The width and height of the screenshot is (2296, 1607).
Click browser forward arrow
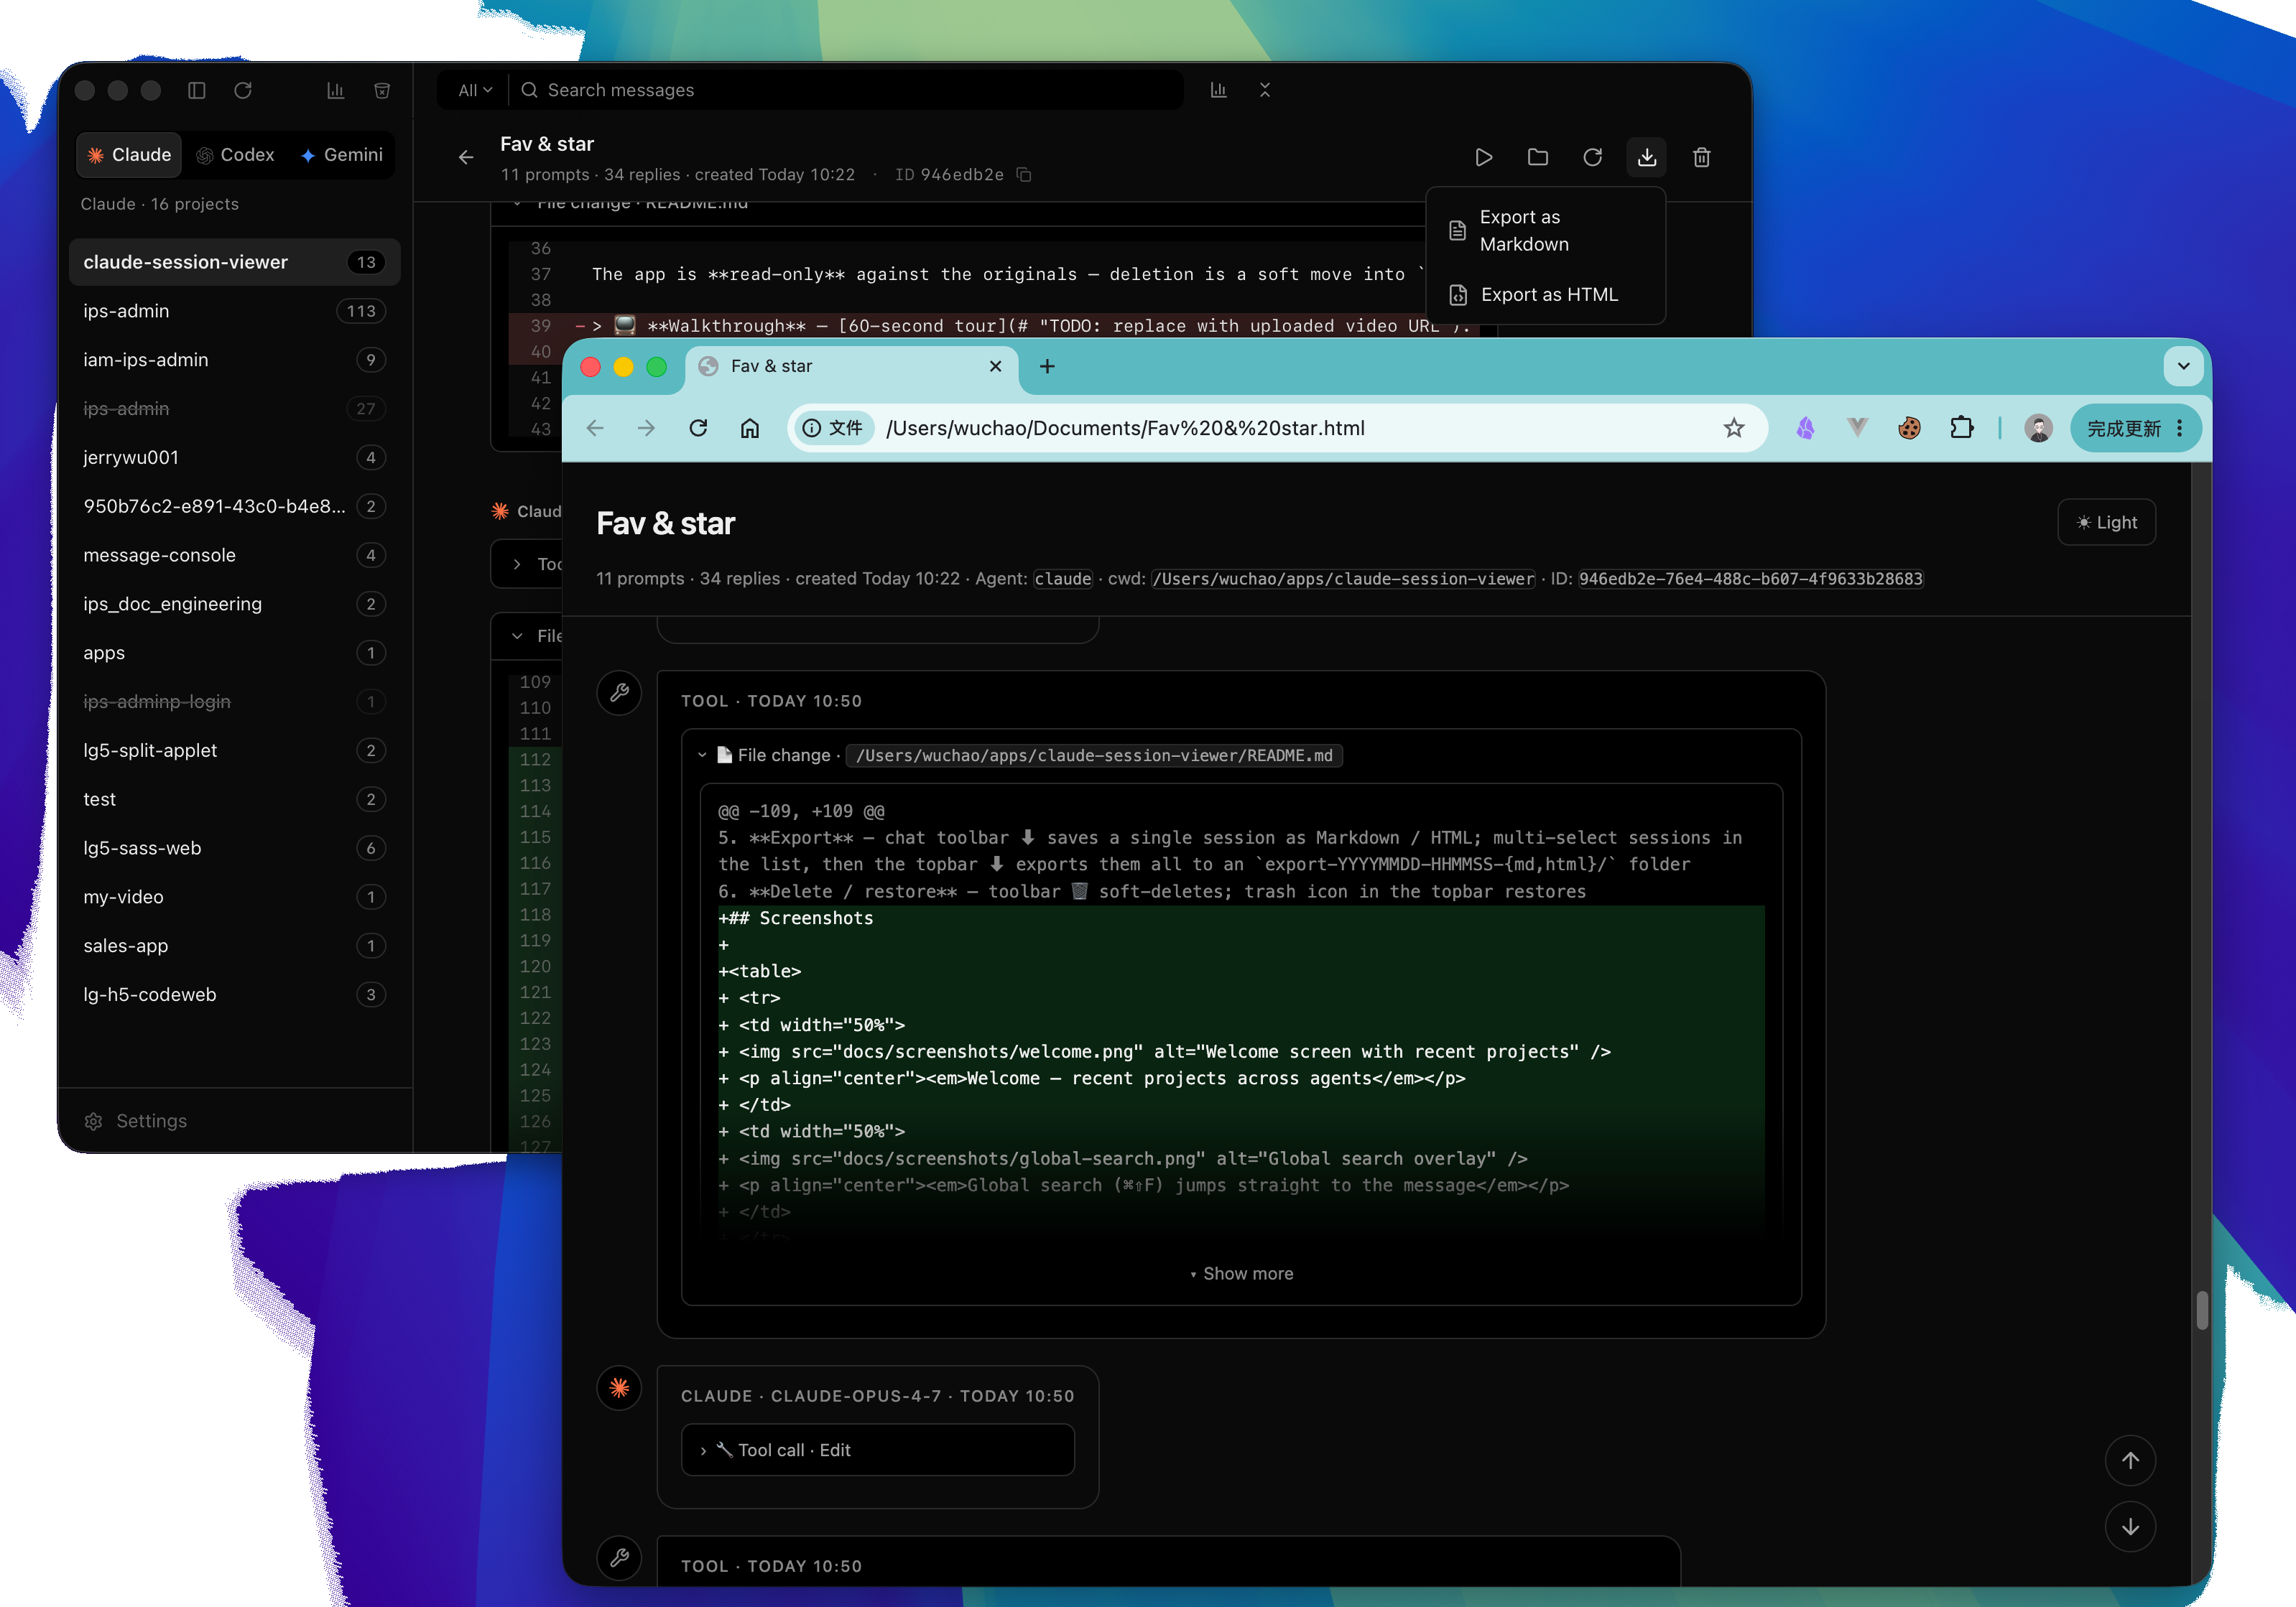click(x=647, y=428)
